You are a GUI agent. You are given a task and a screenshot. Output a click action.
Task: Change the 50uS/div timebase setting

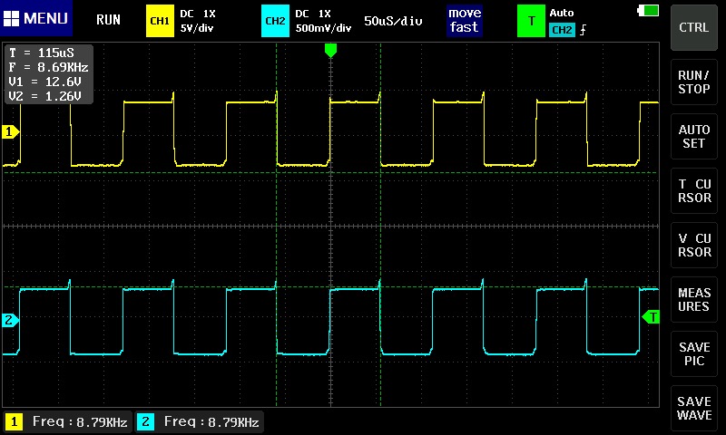(x=393, y=20)
